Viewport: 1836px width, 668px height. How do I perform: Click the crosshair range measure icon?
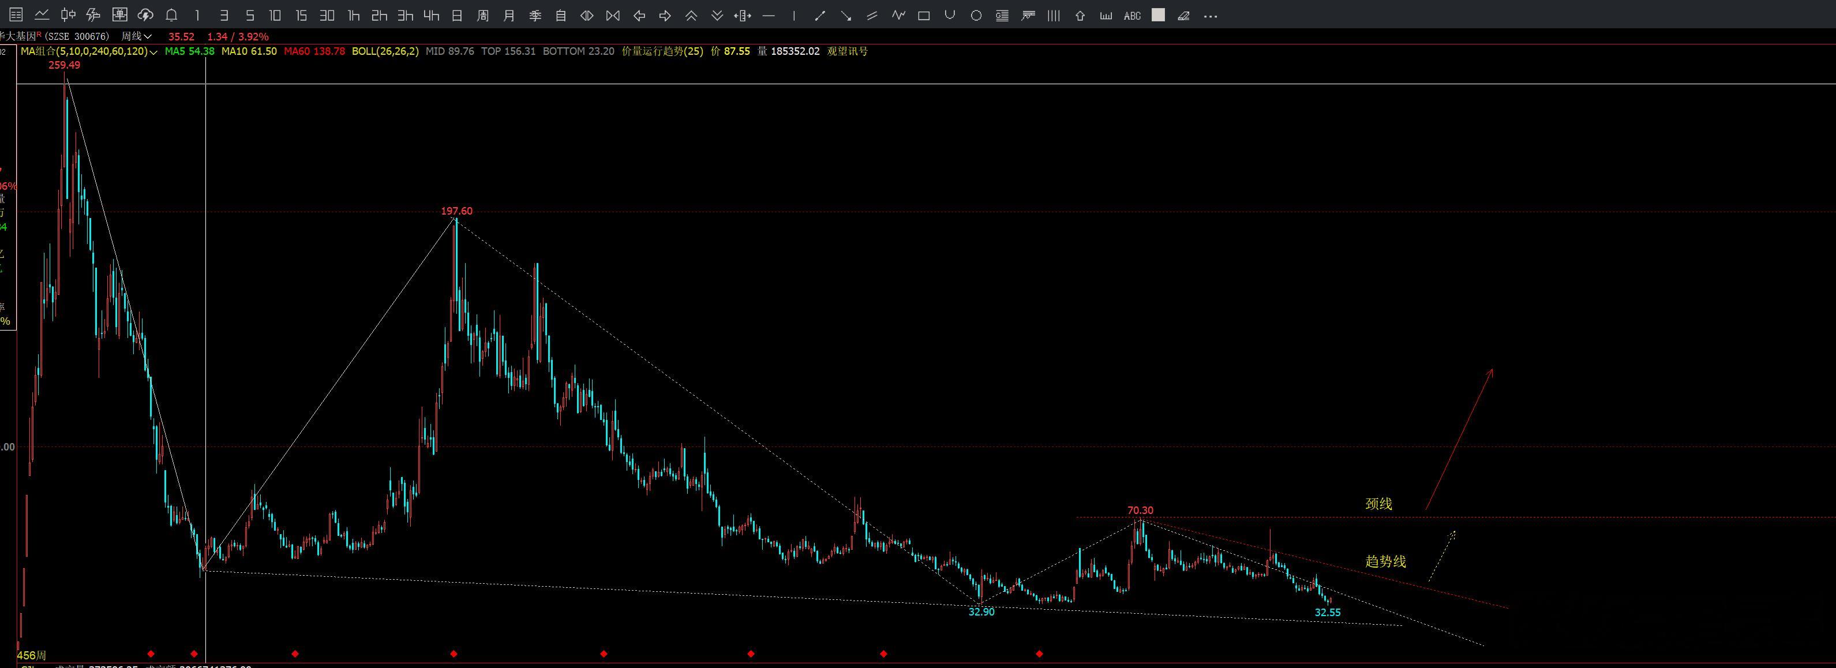click(x=743, y=15)
